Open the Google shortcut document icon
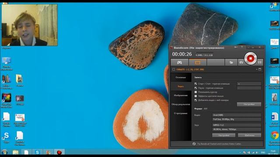The image size is (280, 157). point(7,119)
